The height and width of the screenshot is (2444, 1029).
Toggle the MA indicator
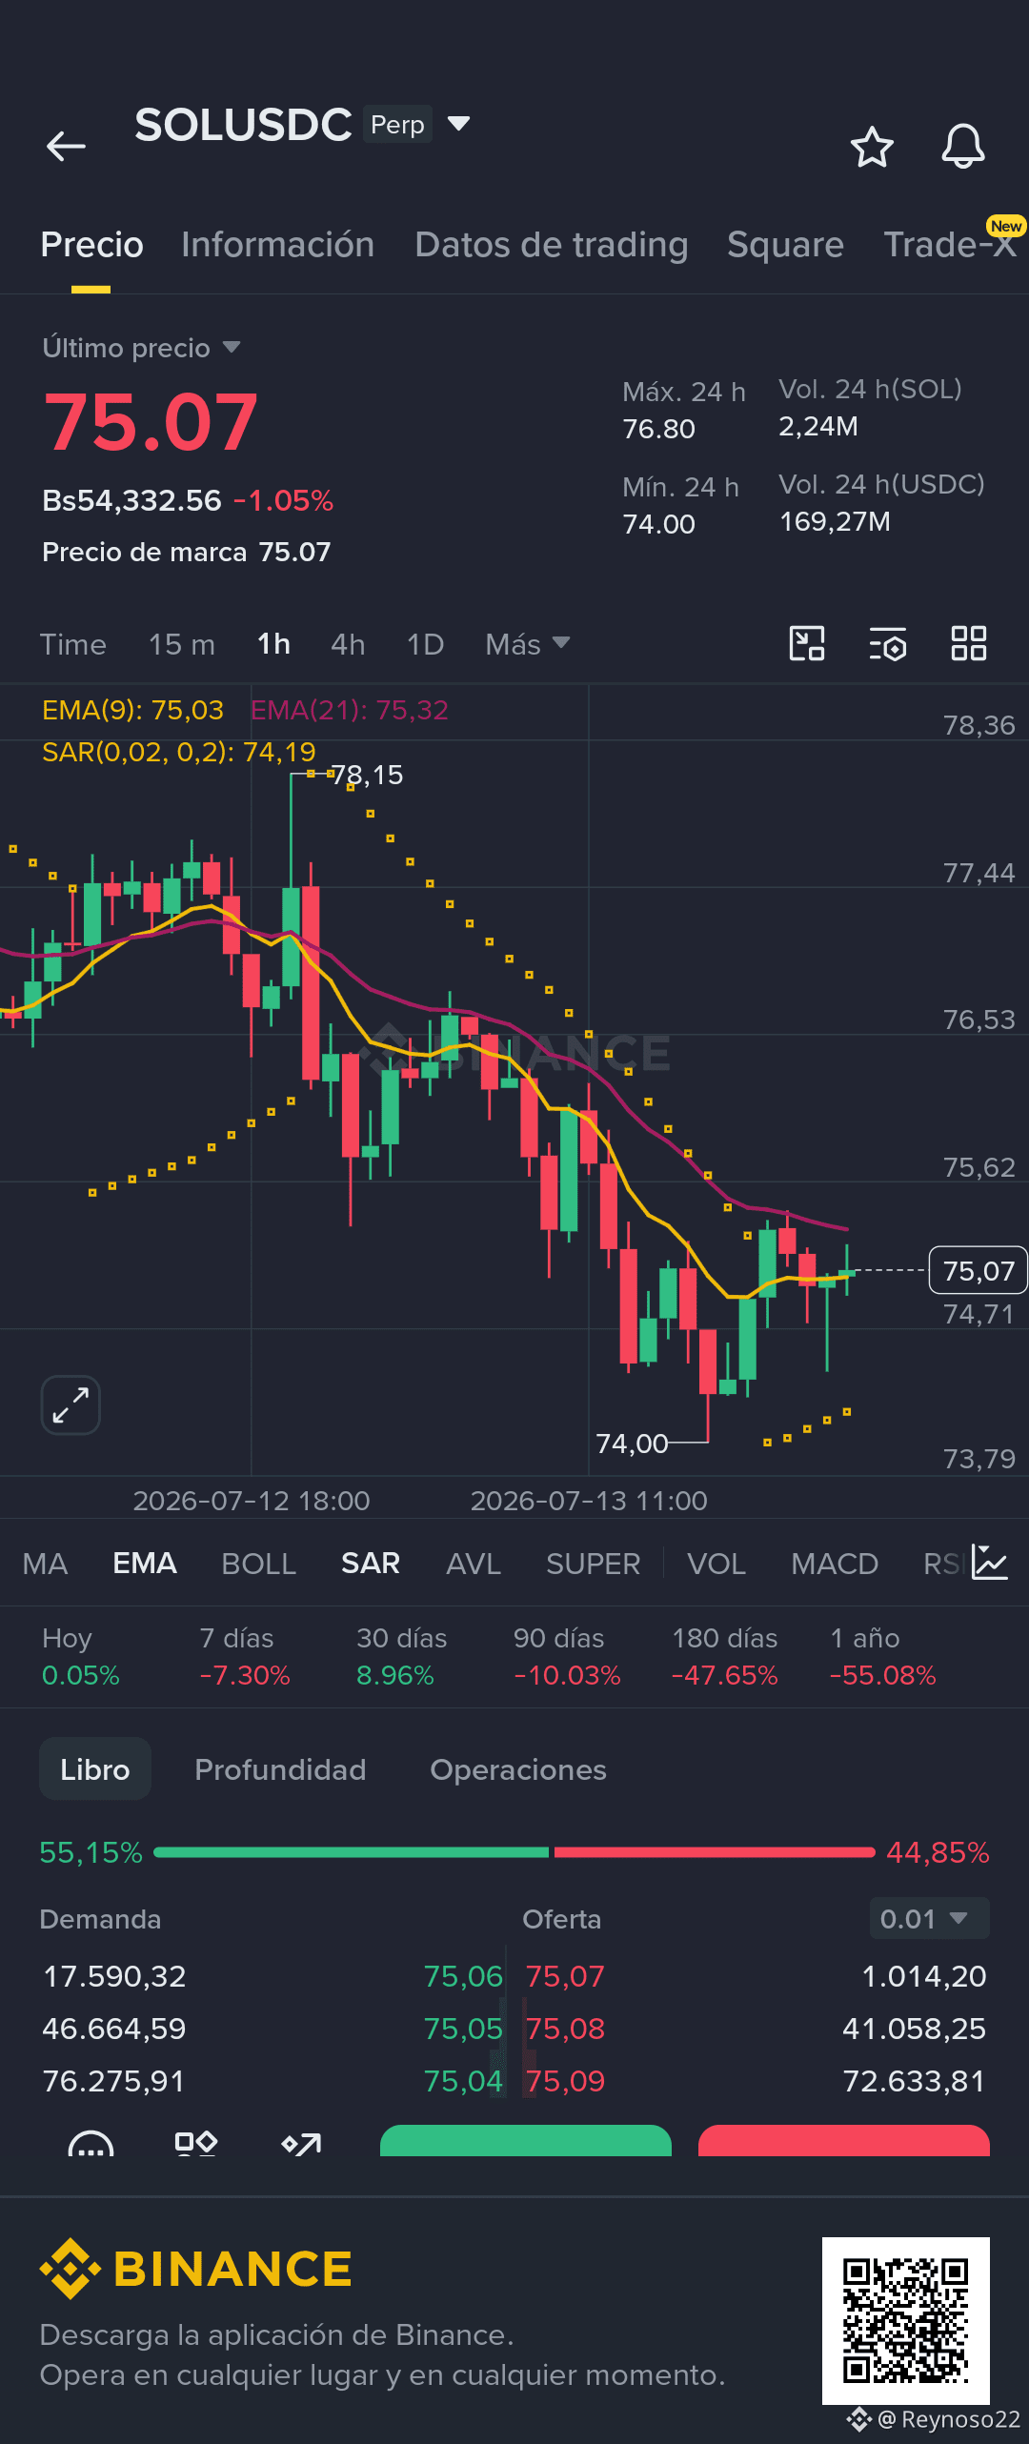(x=45, y=1564)
